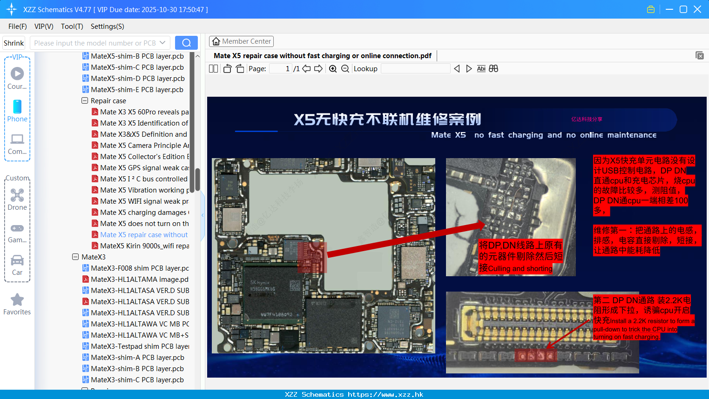Image resolution: width=709 pixels, height=399 pixels.
Task: Click the yellow toolbox icon in title bar
Action: point(651,9)
